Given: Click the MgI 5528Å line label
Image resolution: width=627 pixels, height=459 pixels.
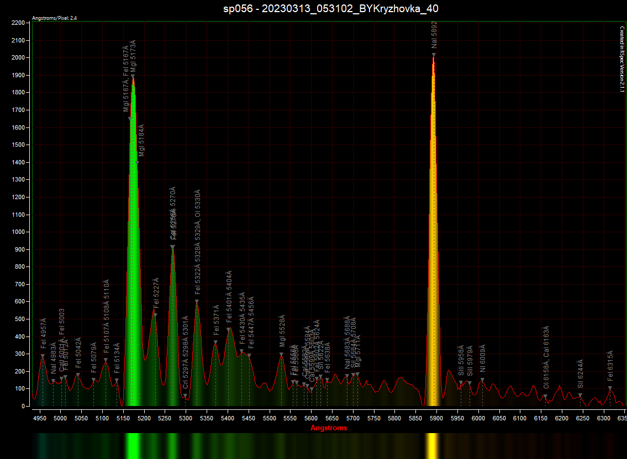Looking at the screenshot, I should [282, 331].
